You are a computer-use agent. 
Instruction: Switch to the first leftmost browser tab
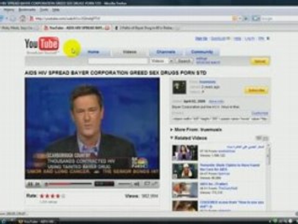click(19, 28)
